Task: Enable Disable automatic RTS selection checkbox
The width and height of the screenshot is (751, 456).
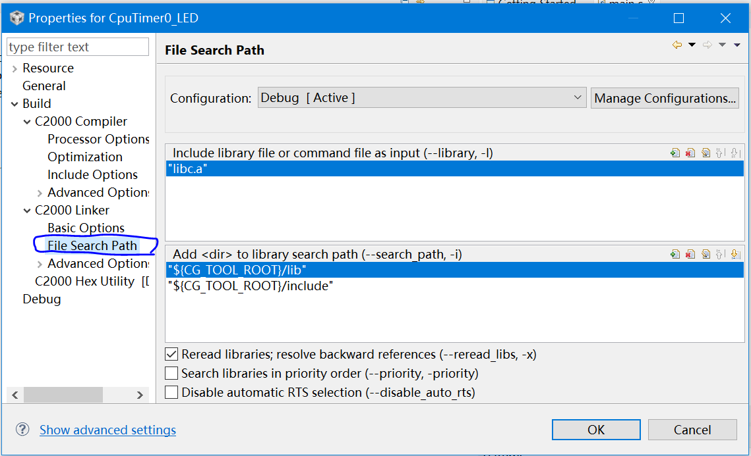Action: click(x=171, y=392)
